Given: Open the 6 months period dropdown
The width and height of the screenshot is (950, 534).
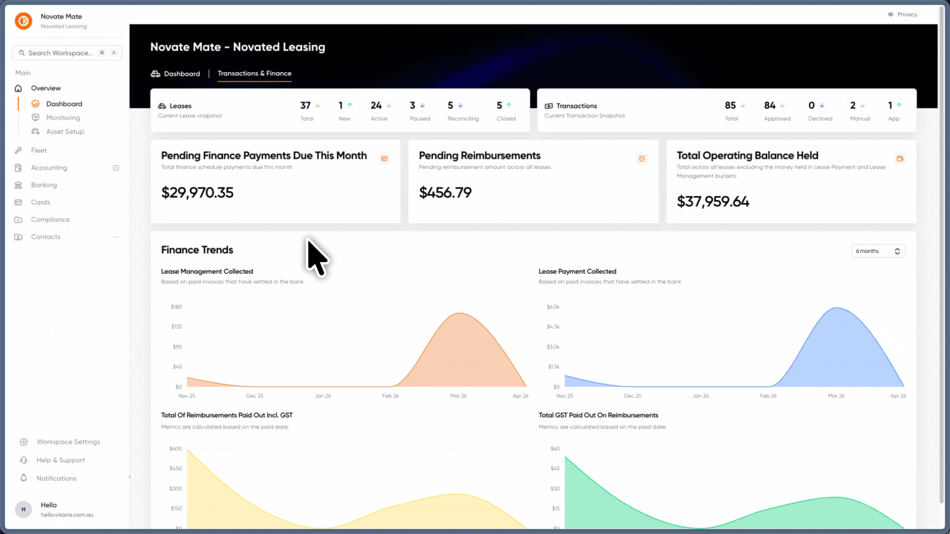Looking at the screenshot, I should tap(878, 251).
